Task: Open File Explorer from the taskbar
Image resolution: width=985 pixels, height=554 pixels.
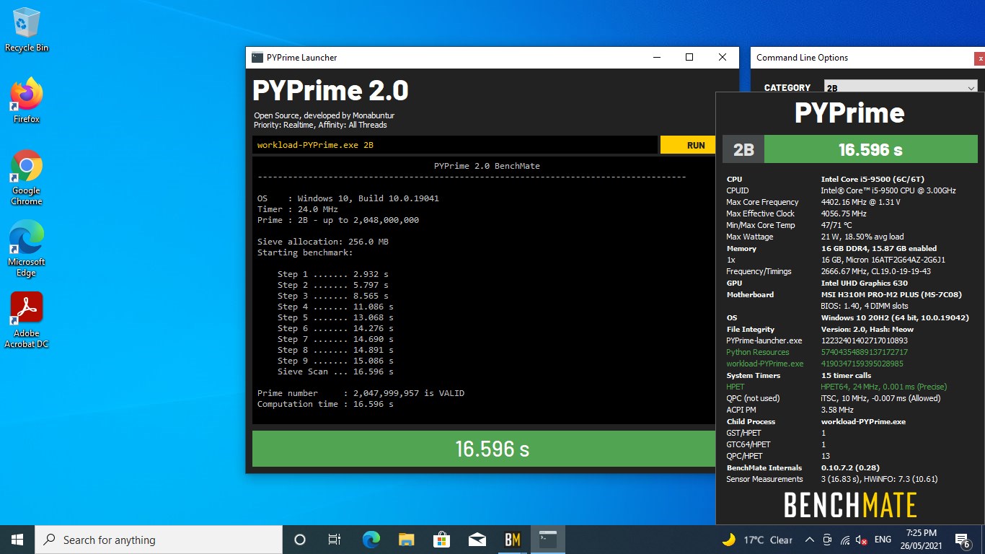Action: (x=406, y=540)
